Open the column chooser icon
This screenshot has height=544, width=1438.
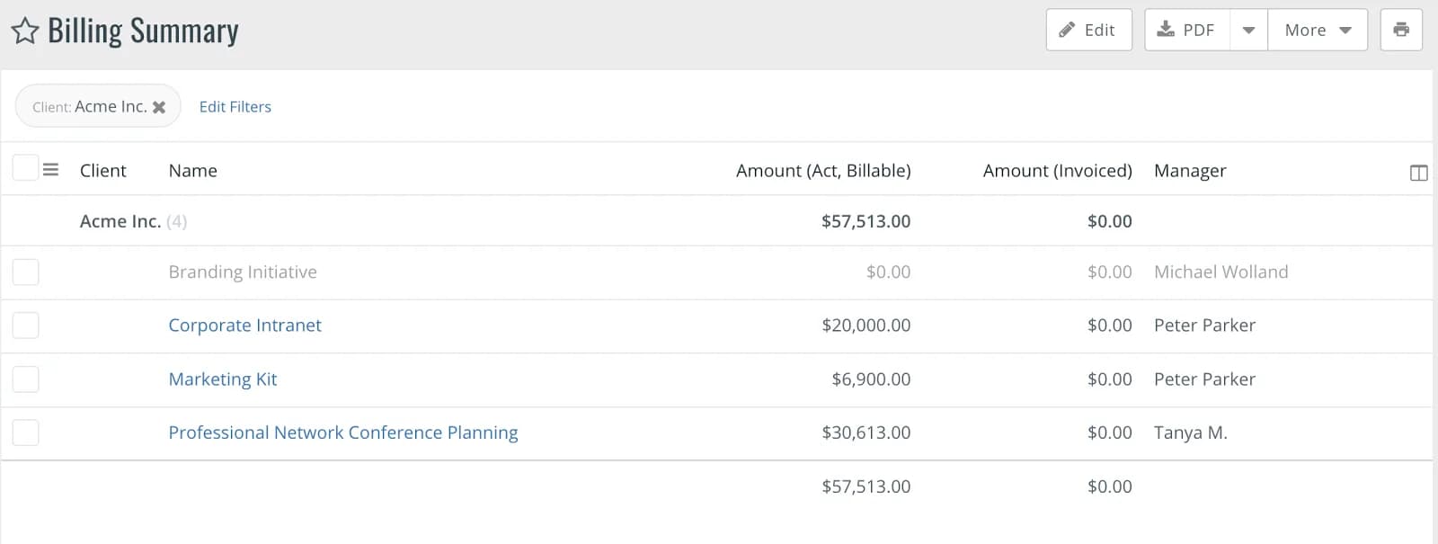point(1418,173)
